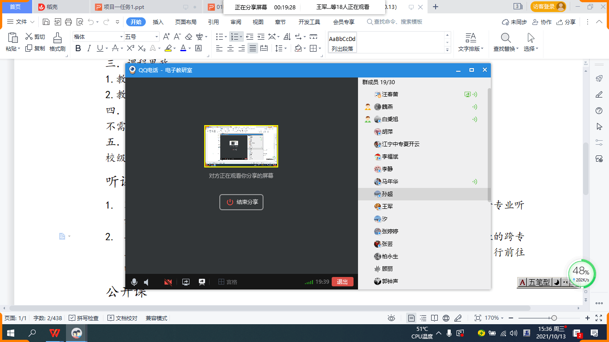Click the copy (复制) button

coord(35,48)
